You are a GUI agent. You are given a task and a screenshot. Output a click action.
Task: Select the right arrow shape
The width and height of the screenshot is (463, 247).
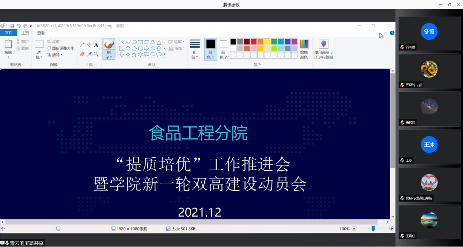(146, 48)
